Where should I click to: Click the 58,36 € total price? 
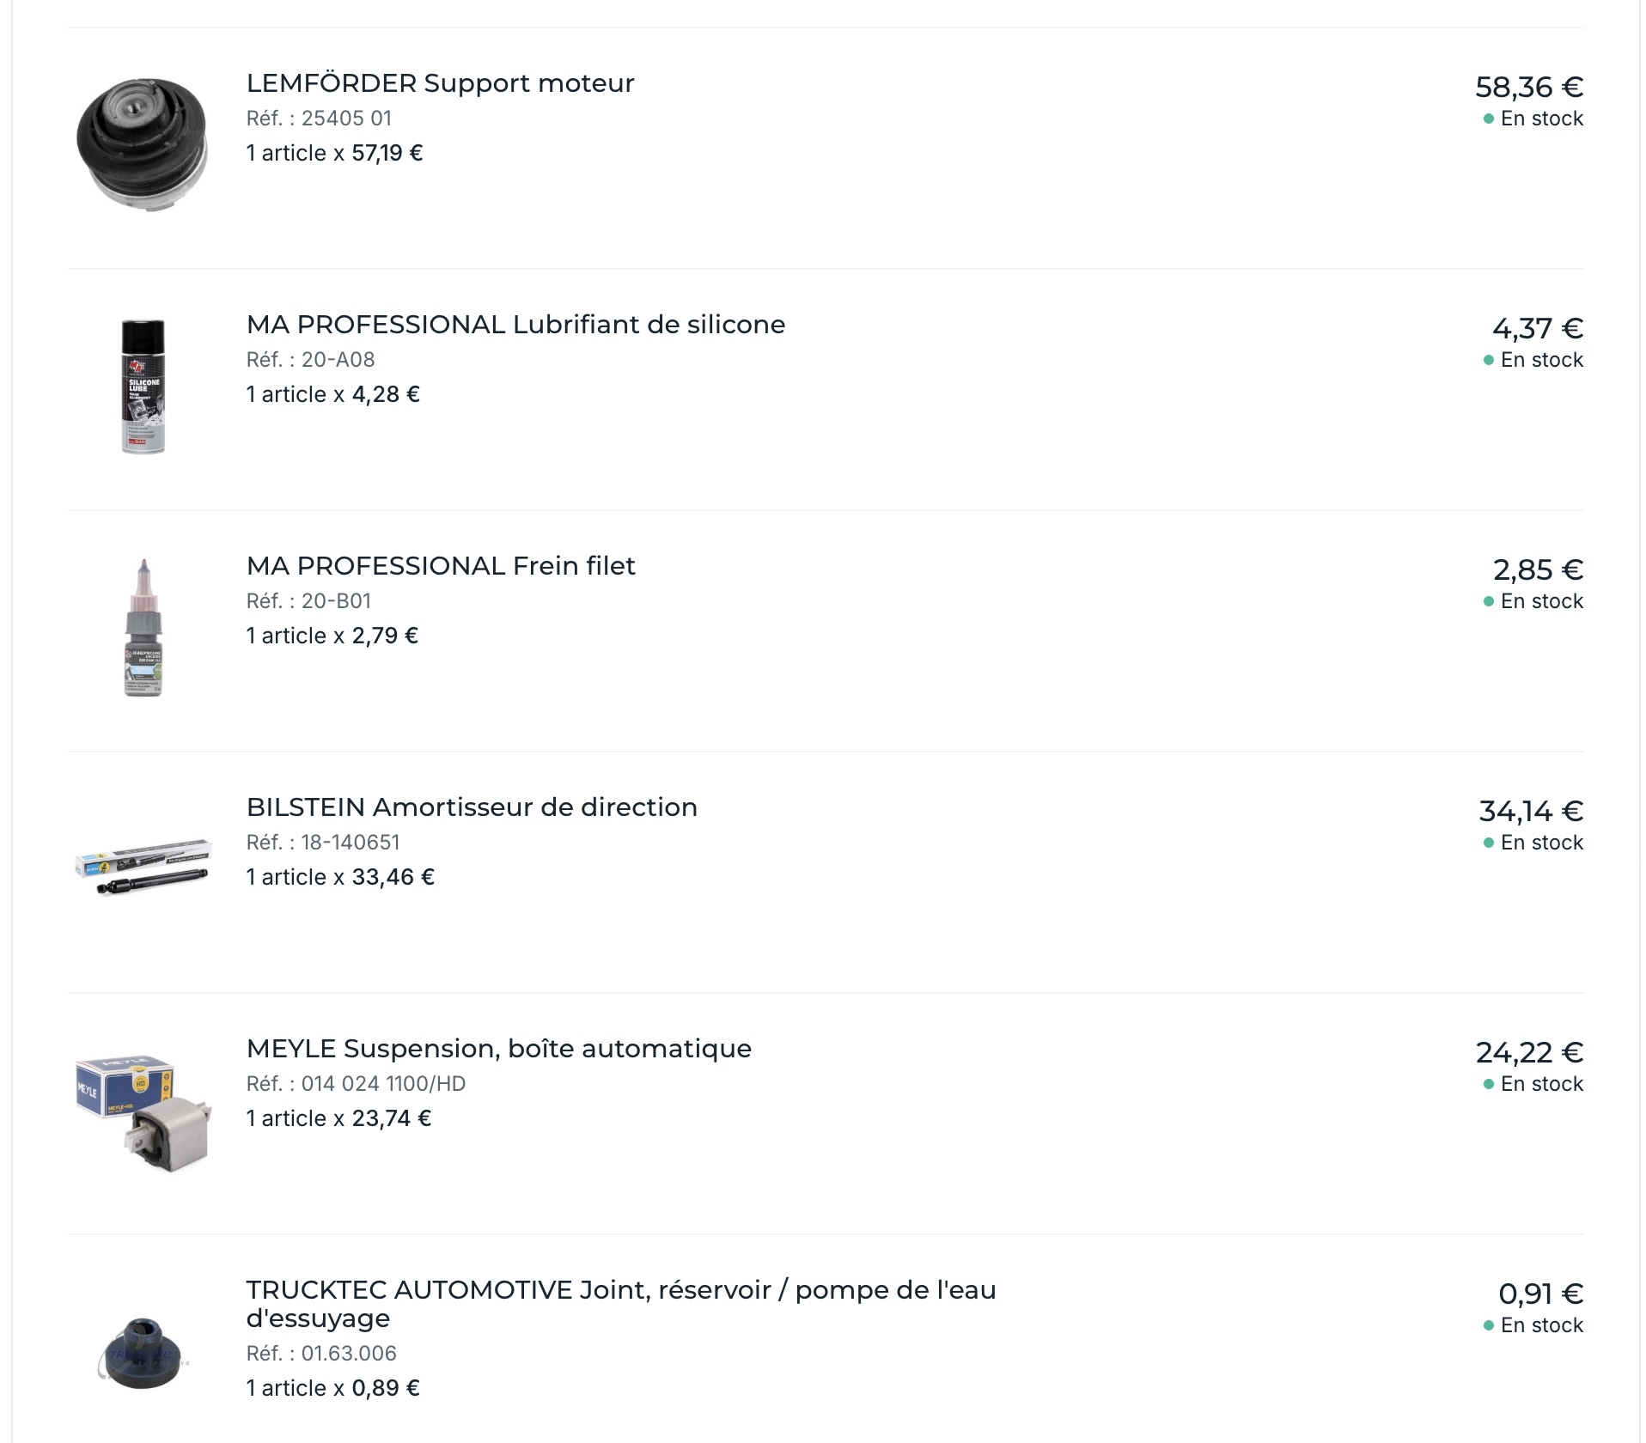pyautogui.click(x=1528, y=87)
